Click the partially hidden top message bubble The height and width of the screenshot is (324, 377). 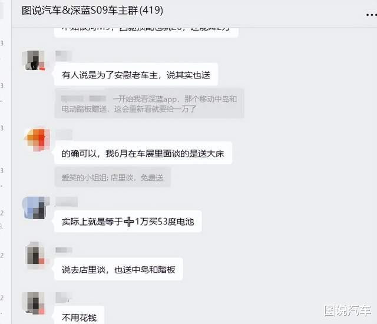(x=146, y=32)
